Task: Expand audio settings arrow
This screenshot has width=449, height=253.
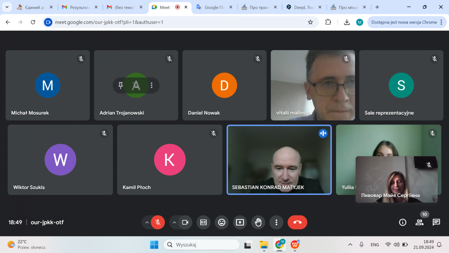Action: click(x=147, y=222)
